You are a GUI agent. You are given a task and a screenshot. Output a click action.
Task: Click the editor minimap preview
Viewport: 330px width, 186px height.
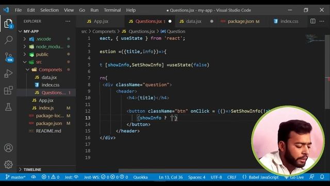pyautogui.click(x=315, y=39)
